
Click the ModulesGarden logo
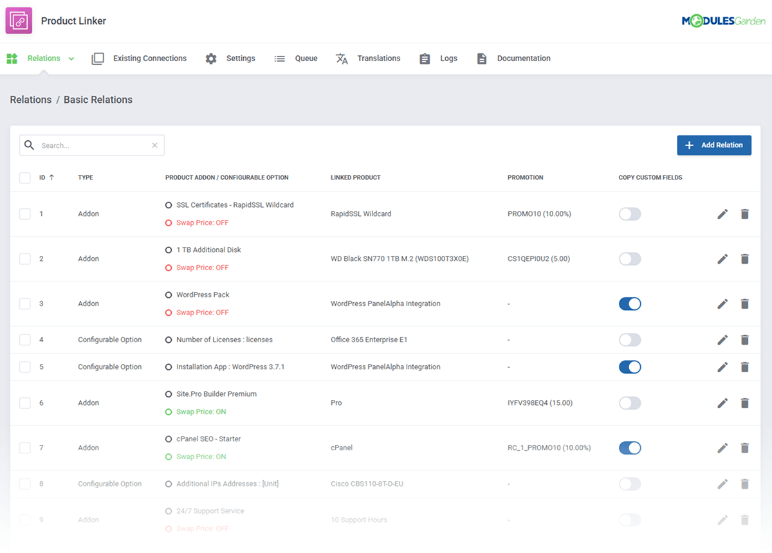pos(724,21)
